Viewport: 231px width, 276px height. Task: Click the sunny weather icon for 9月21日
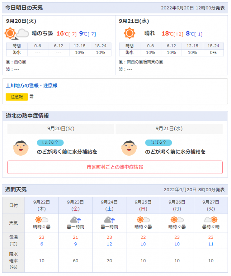(129, 34)
